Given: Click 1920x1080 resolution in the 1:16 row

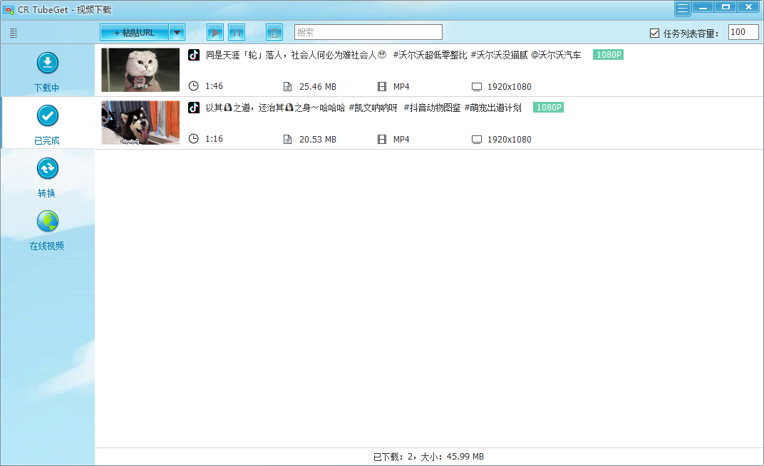Looking at the screenshot, I should click(509, 139).
